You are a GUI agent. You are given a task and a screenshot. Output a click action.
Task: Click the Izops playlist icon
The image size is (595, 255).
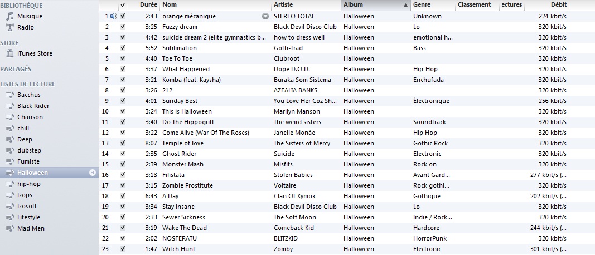10,195
